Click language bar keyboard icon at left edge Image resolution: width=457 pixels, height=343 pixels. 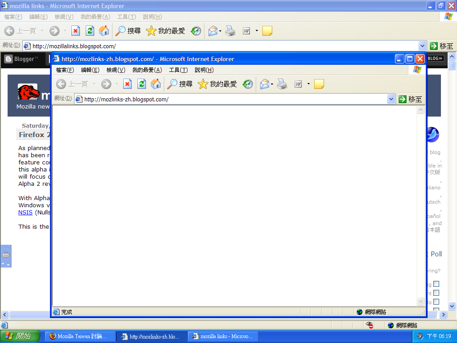(x=6, y=255)
